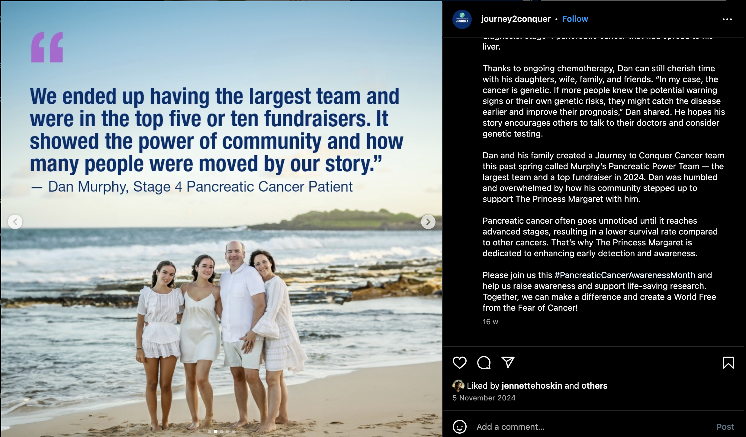Image resolution: width=746 pixels, height=437 pixels.
Task: Open the journey2conquer username link
Action: 516,19
